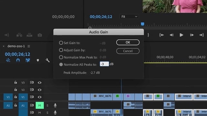Toggle V3 track targeting label
The height and width of the screenshot is (116, 207).
[23, 82]
